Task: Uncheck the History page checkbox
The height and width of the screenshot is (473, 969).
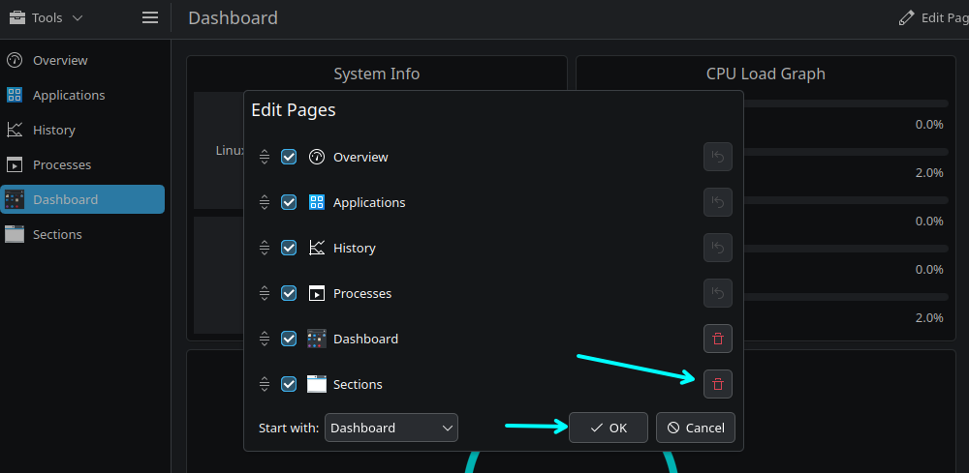Action: click(x=289, y=248)
